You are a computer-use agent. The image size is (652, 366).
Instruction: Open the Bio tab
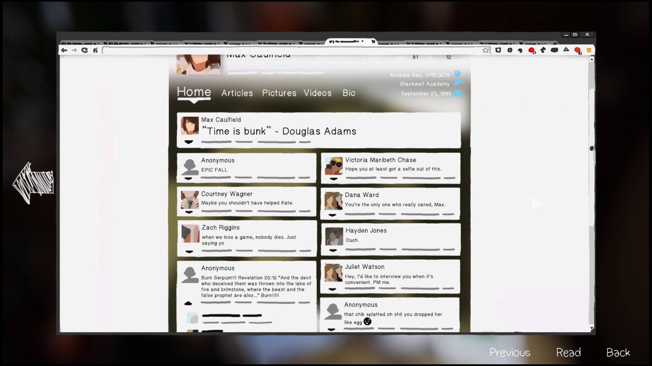[x=349, y=93]
